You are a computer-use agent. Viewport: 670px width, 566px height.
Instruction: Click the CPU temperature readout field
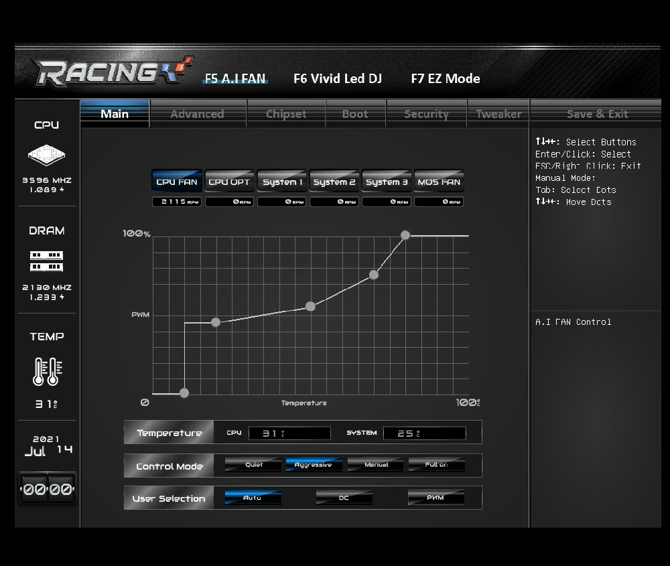(x=289, y=433)
